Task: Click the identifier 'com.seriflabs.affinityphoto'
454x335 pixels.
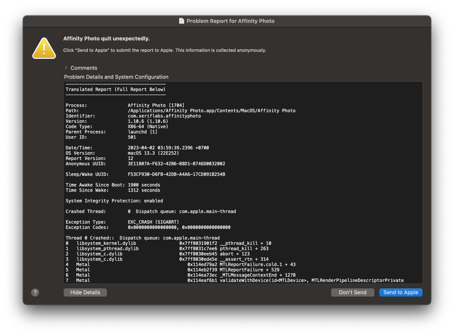Action: [164, 116]
